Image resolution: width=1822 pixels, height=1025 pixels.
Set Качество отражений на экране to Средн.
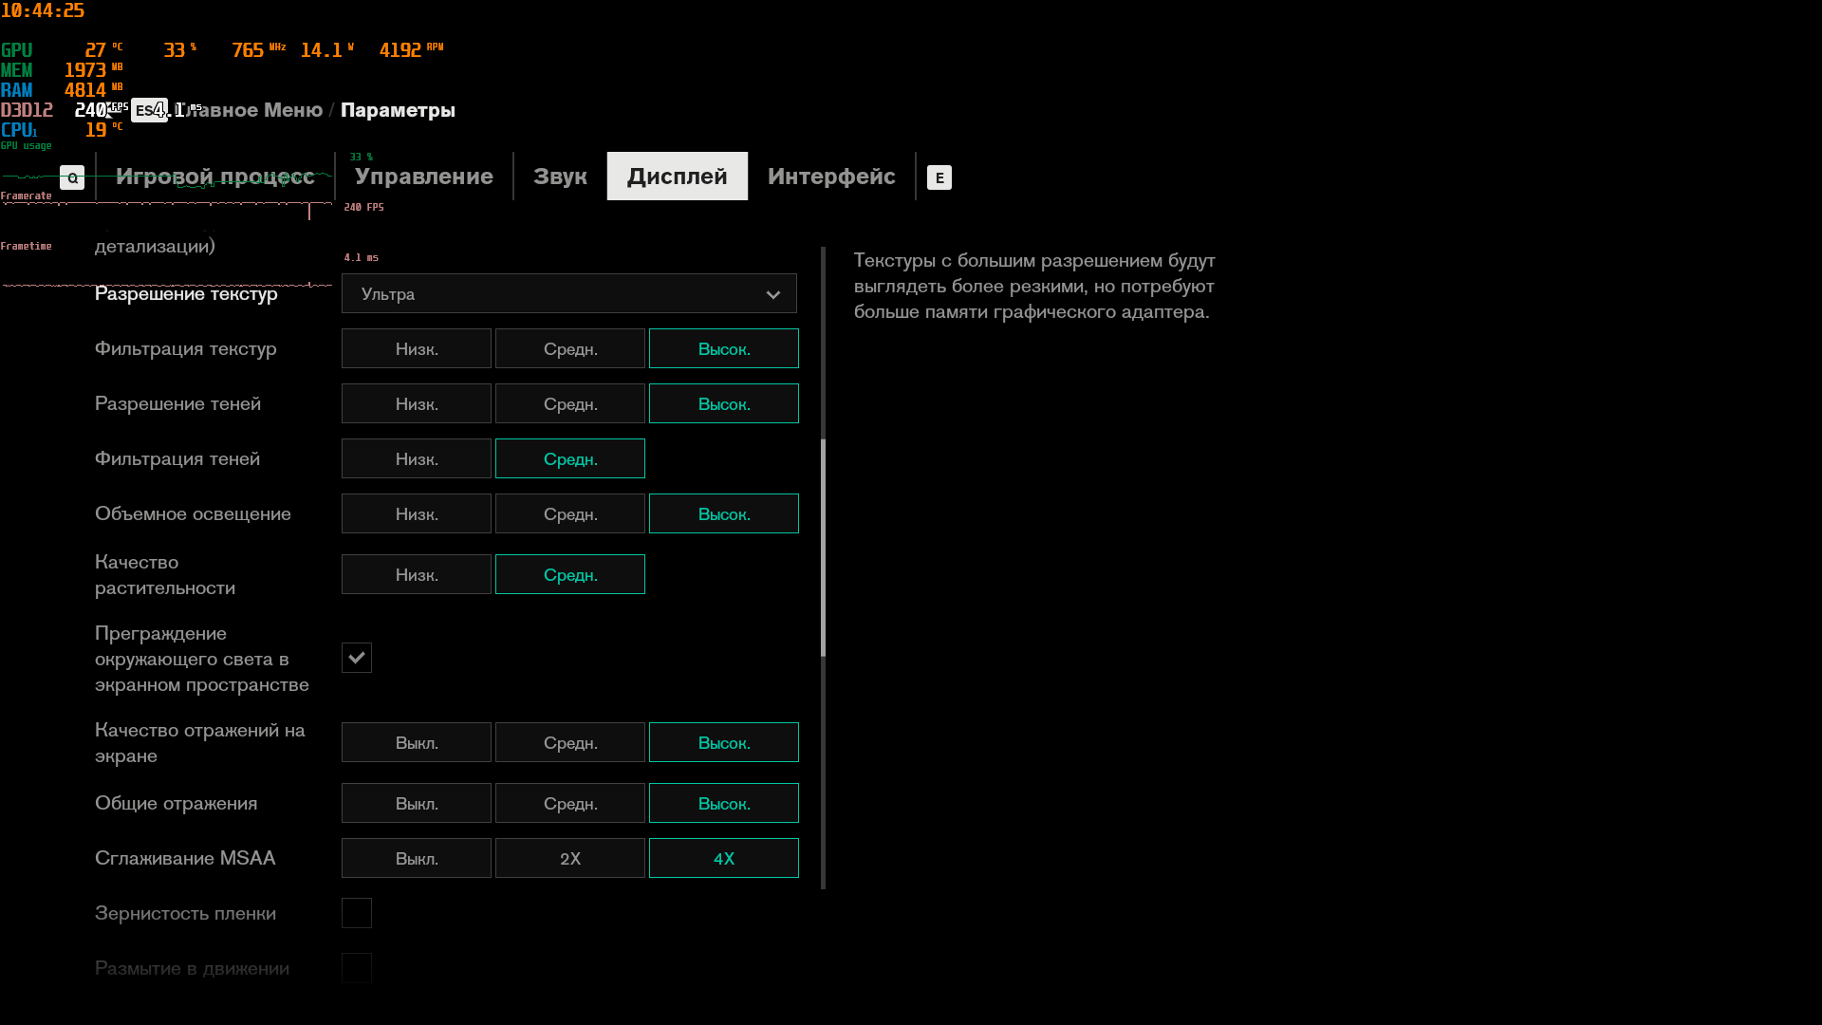(x=570, y=743)
